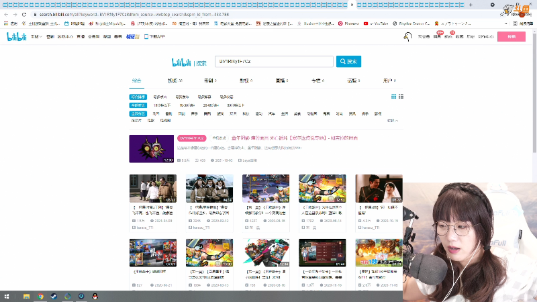This screenshot has height=302, width=537.
Task: Select the 全部分区 category filter
Action: [x=138, y=113]
